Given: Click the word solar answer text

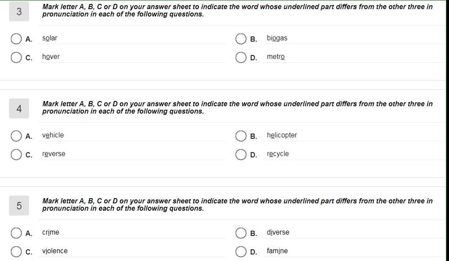Looking at the screenshot, I should click(x=50, y=38).
